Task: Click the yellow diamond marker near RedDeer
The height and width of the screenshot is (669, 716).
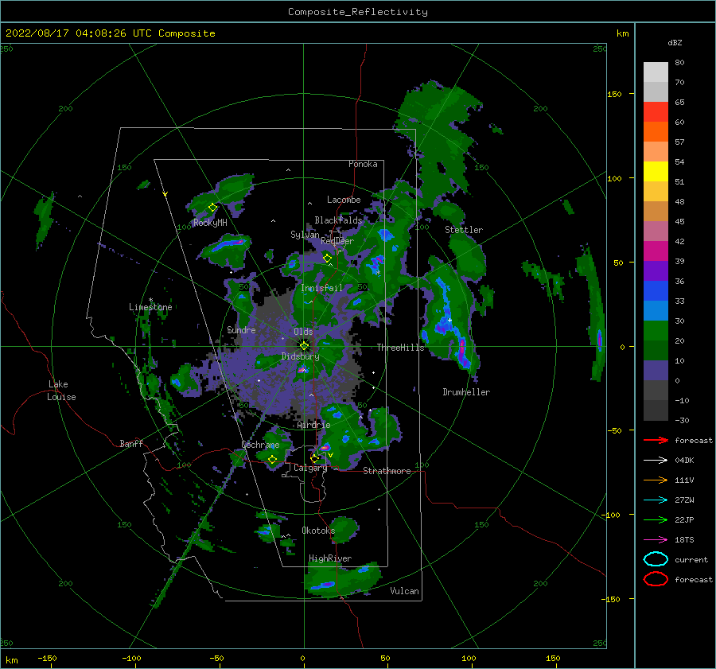Action: point(327,259)
